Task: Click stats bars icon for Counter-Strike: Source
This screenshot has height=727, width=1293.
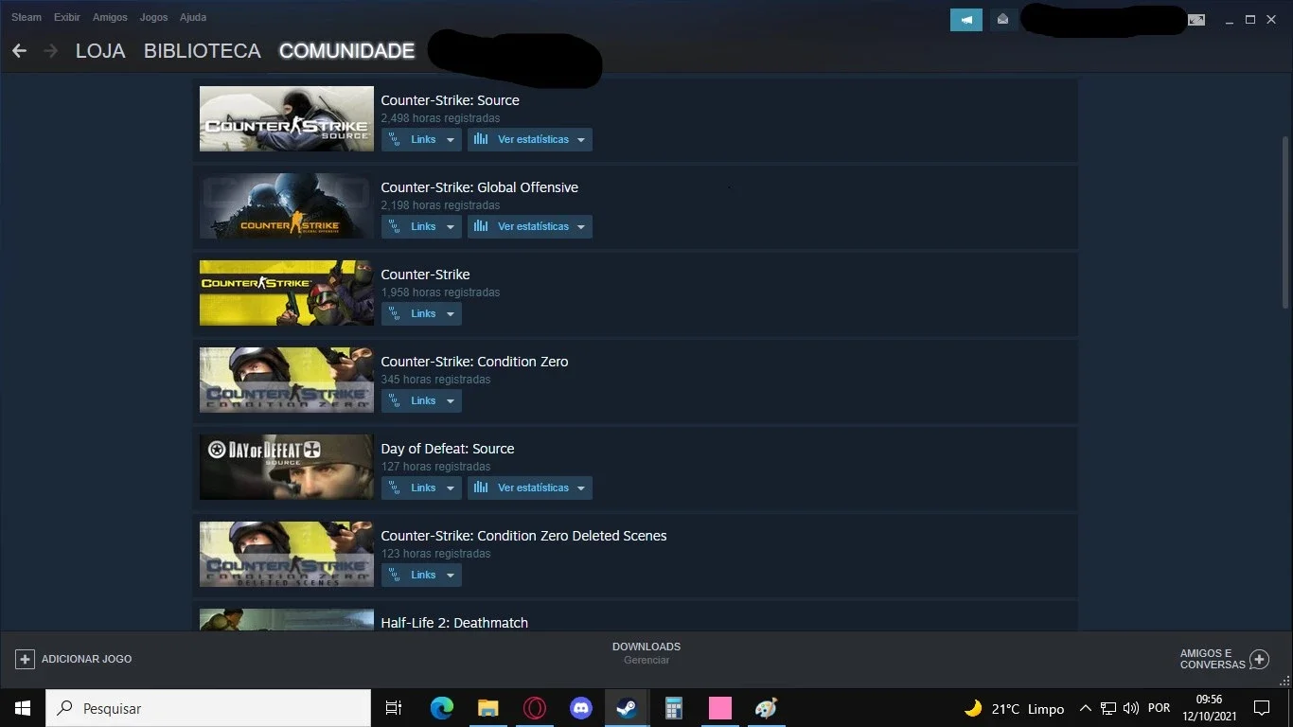Action: [x=481, y=139]
